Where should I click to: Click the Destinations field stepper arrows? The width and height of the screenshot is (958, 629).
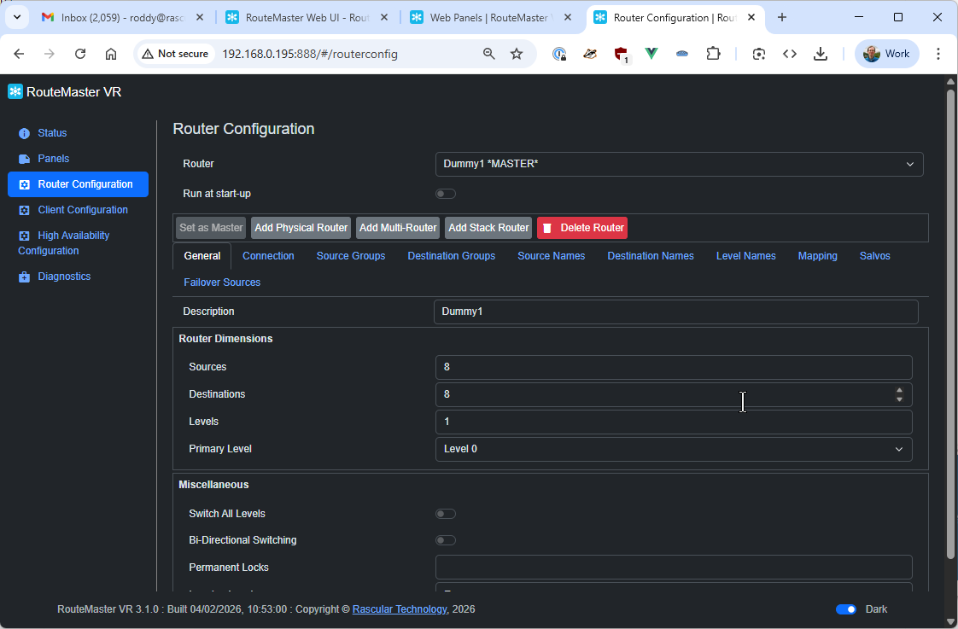pyautogui.click(x=899, y=394)
